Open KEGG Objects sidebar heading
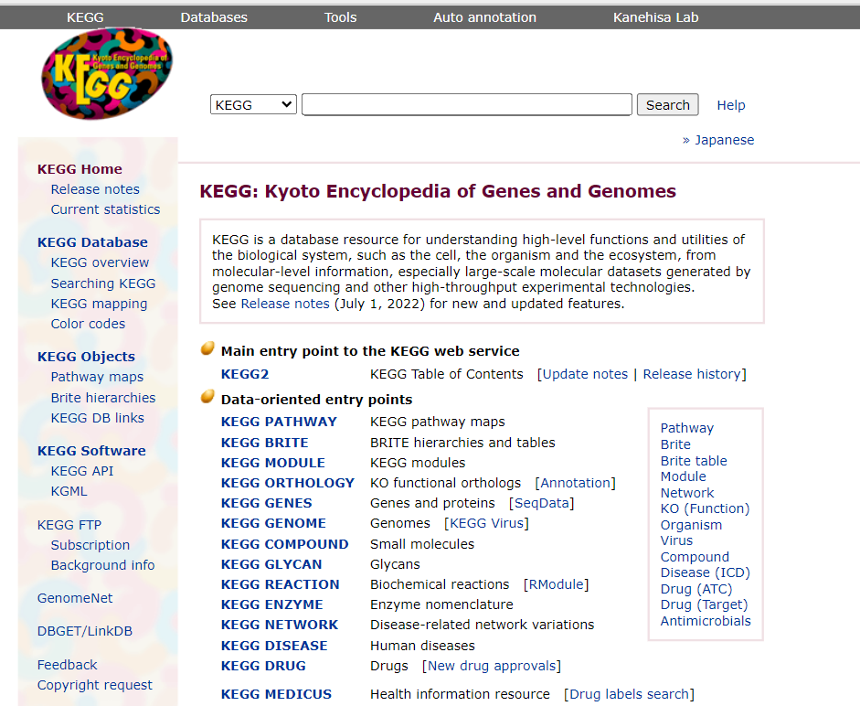Image resolution: width=860 pixels, height=706 pixels. 86,357
